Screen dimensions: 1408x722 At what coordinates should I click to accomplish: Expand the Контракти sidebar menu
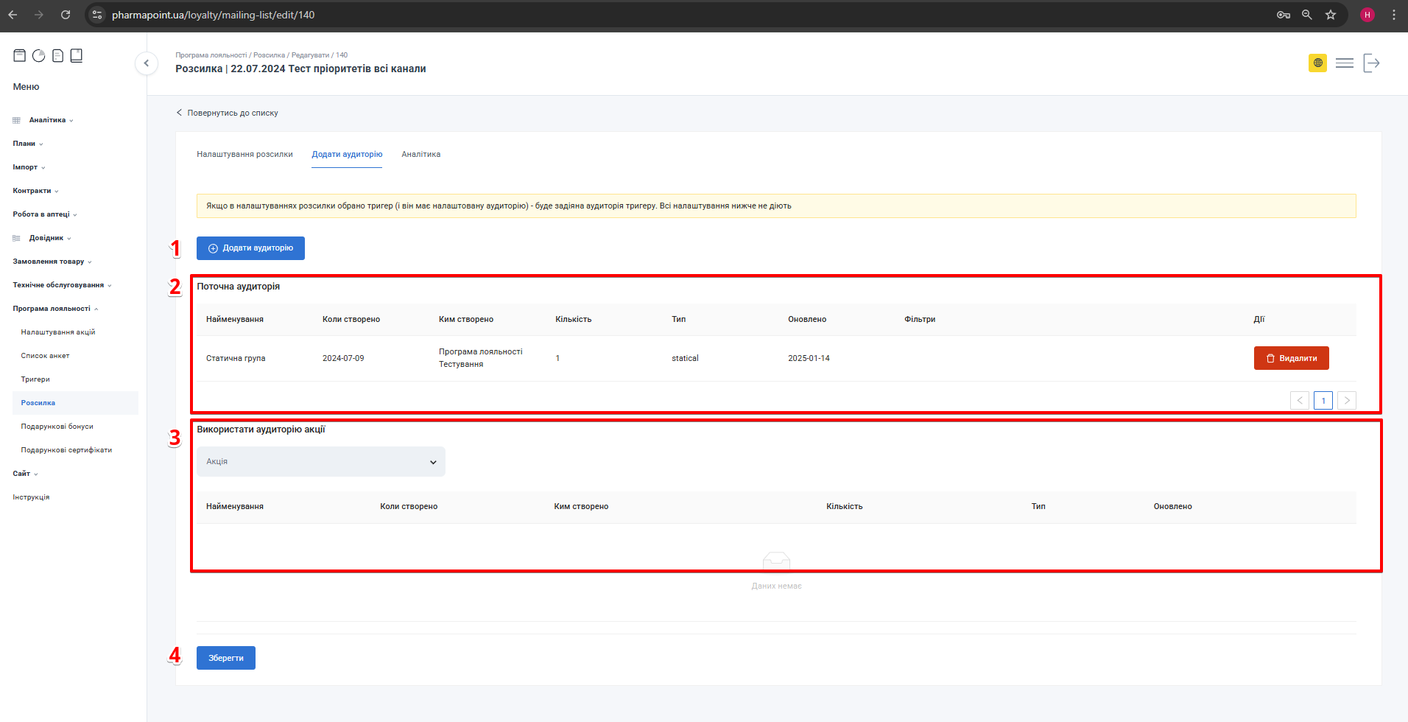35,191
